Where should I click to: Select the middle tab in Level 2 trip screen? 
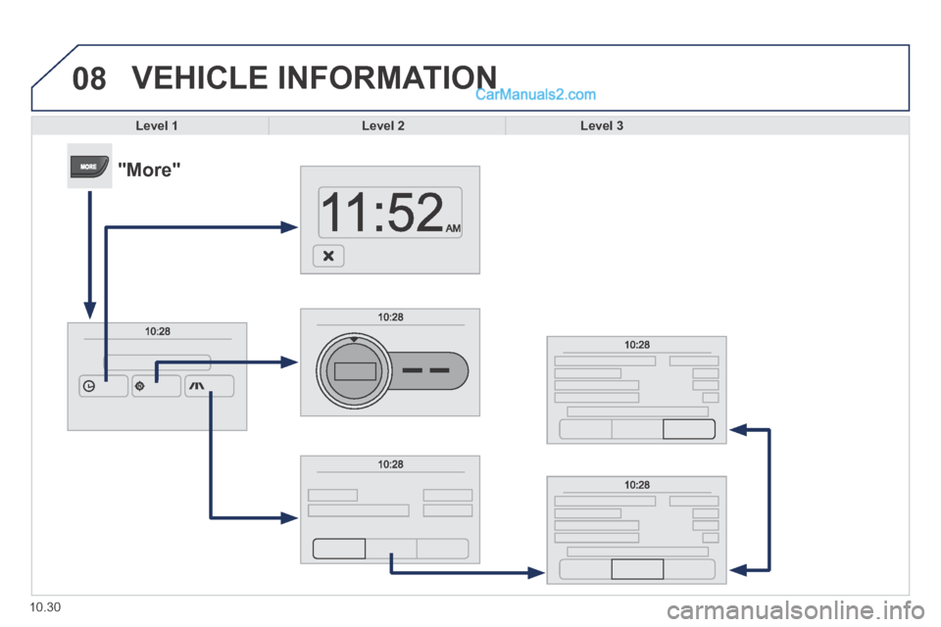point(390,548)
